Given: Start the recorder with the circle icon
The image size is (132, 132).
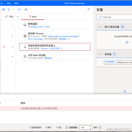Looking at the screenshot, I should tap(26, 9).
